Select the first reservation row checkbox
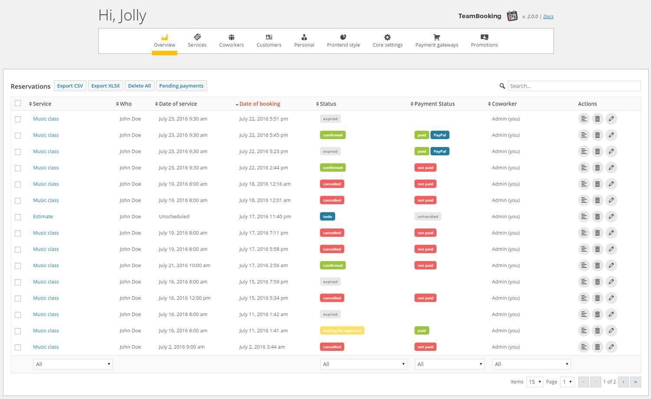Viewport: 651px width, 399px height. point(18,119)
